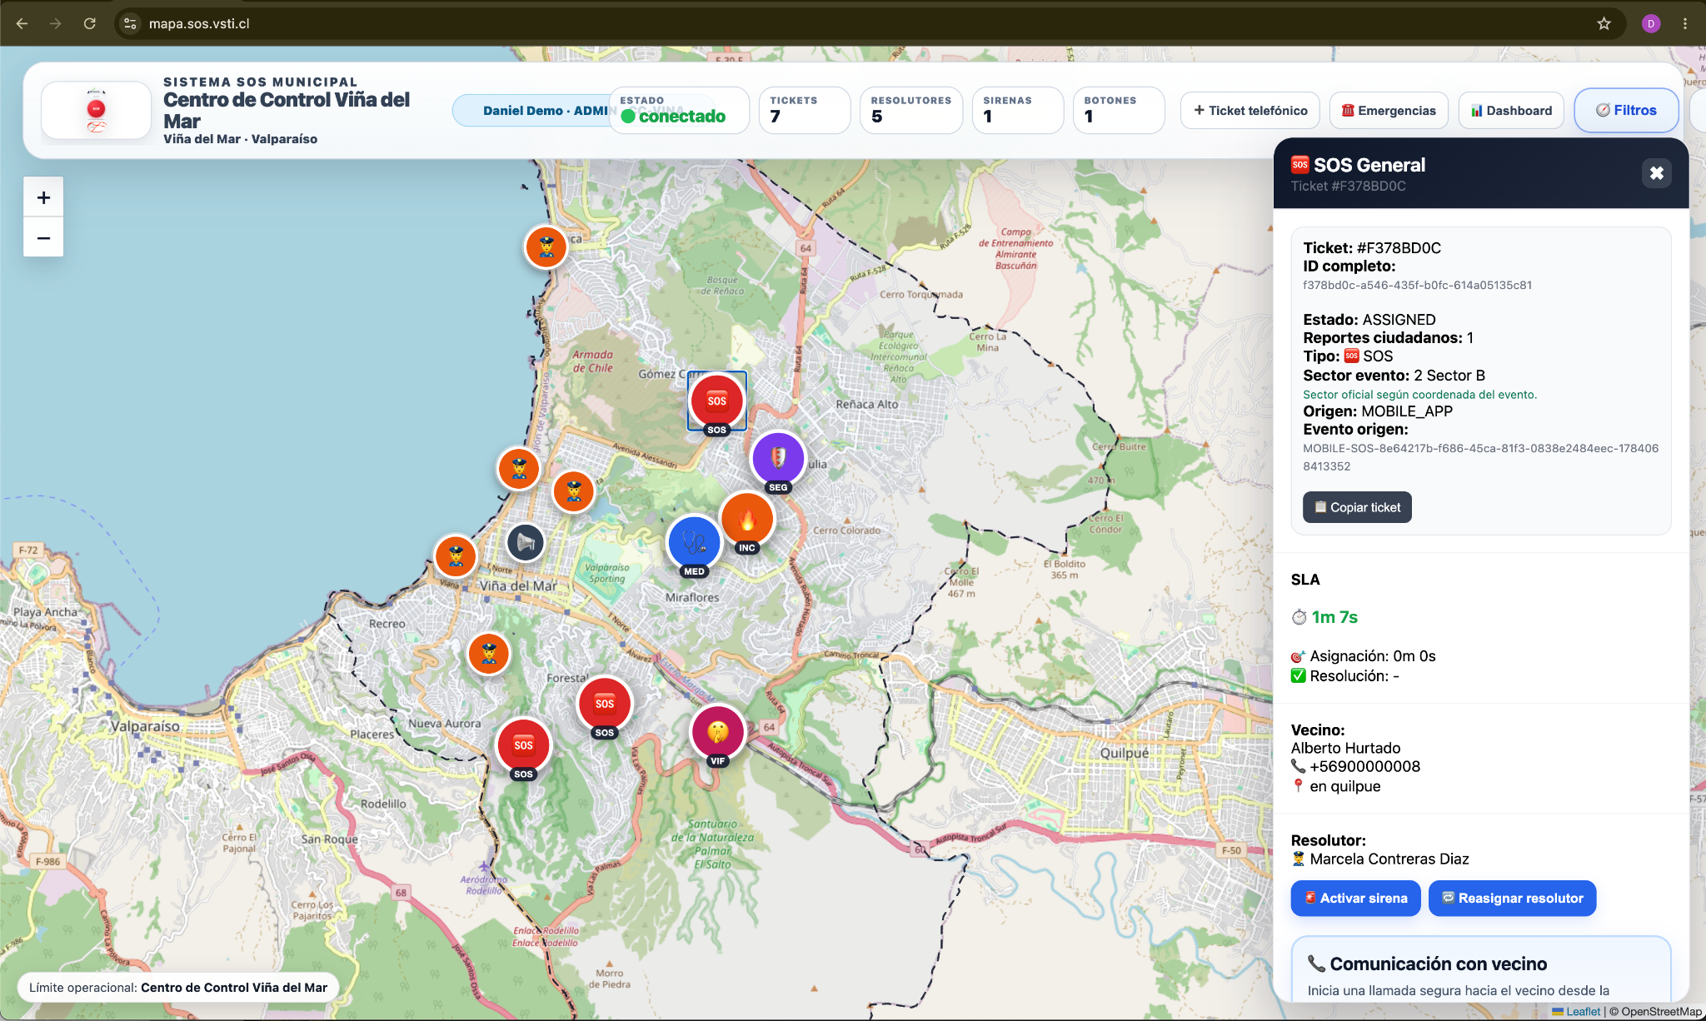Open the officer marker near Recreo hills
Viewport: 1706px width, 1021px height.
(489, 654)
